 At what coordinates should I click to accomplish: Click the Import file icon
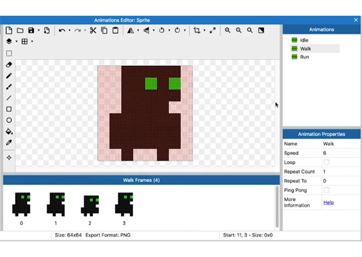point(47,30)
